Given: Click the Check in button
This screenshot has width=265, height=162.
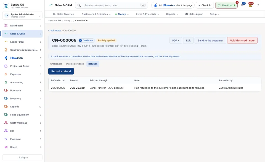Looking at the screenshot, I should tap(205, 5).
